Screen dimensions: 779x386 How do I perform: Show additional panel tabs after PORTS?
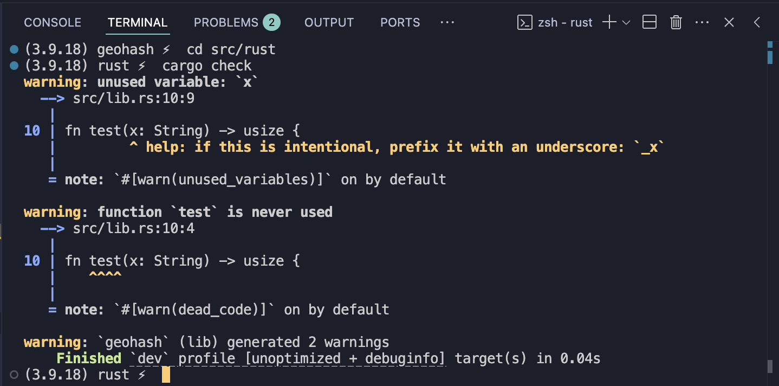(x=447, y=22)
